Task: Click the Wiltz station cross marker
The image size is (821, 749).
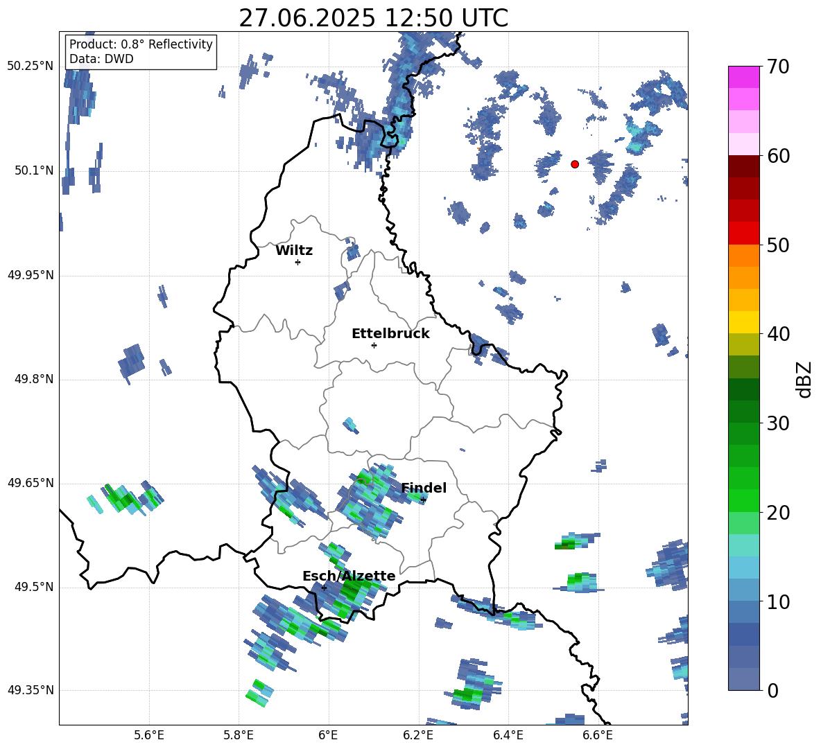Action: pos(298,262)
